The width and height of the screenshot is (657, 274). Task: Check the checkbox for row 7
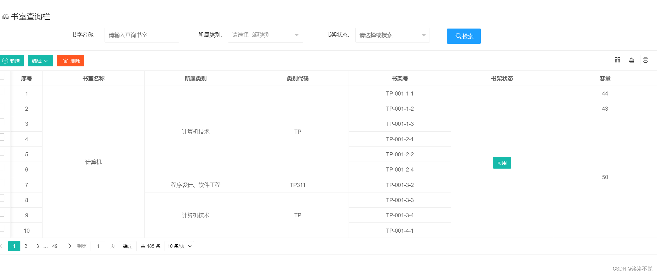pos(1,183)
